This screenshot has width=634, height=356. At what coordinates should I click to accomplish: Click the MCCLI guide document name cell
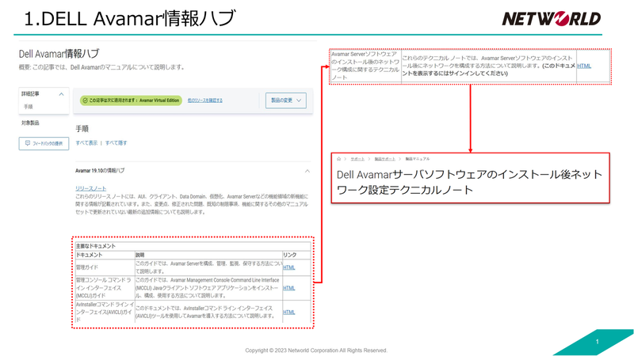click(x=105, y=288)
